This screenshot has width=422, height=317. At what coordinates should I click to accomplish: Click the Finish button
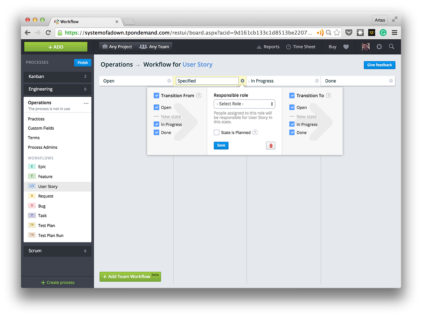click(83, 63)
